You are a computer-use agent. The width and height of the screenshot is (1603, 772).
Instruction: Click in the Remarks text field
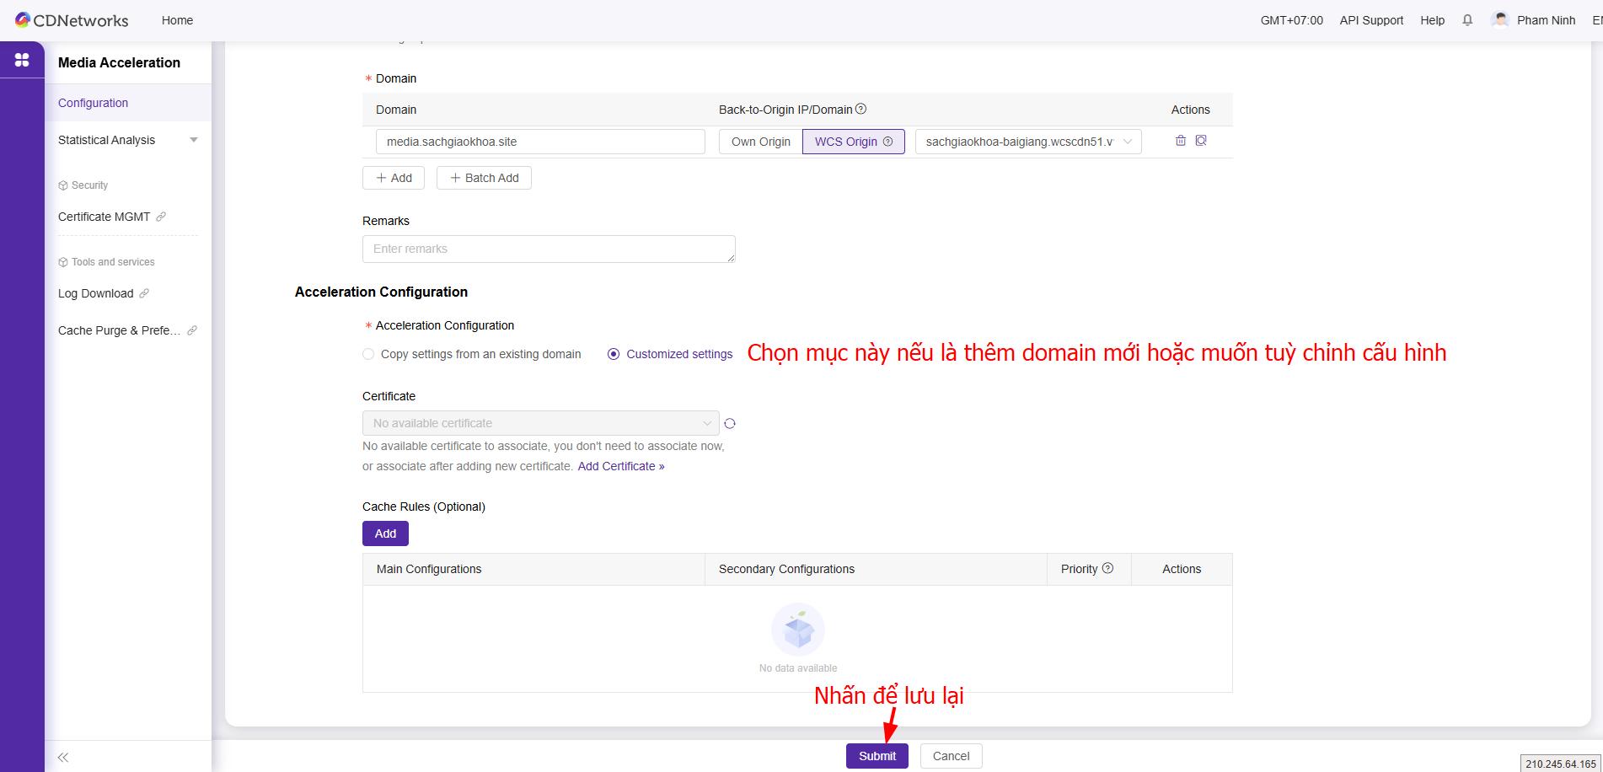pyautogui.click(x=548, y=249)
